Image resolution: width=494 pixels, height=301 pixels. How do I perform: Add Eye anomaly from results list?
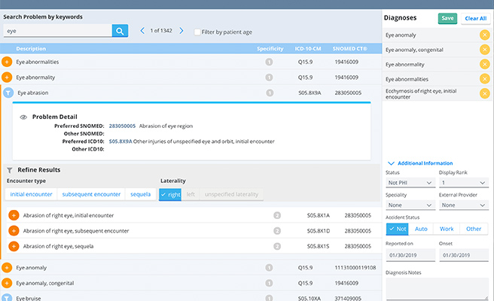point(7,268)
